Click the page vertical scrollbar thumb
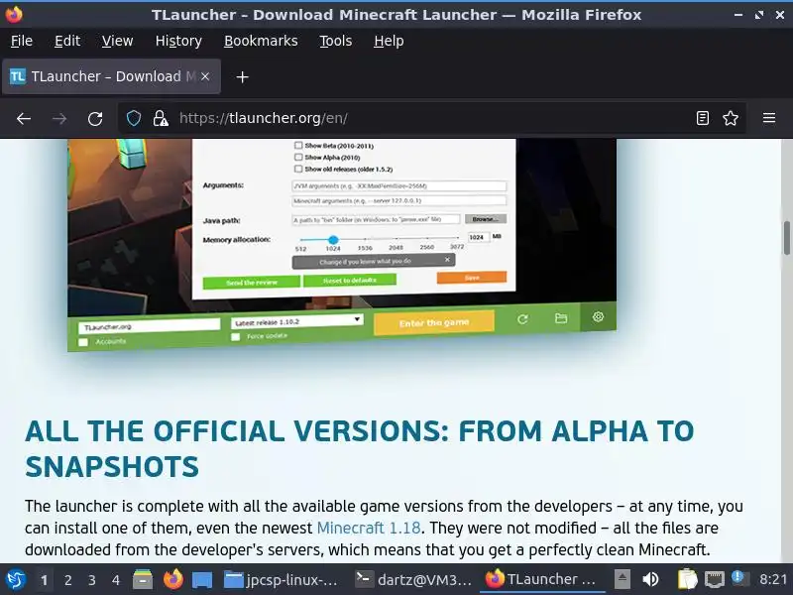 point(787,238)
